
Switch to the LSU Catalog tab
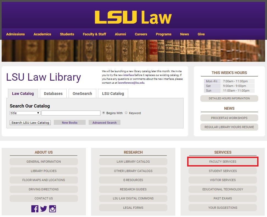pos(113,94)
